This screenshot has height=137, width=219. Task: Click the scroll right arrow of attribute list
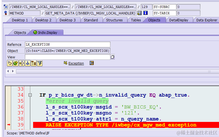[13, 71]
